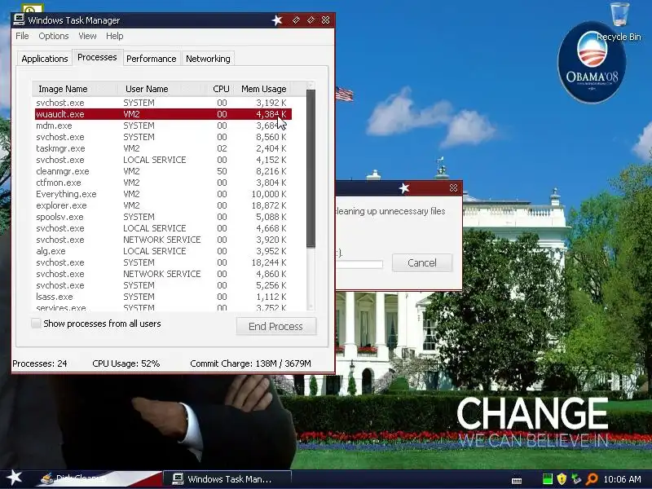Viewport: 652px width, 489px height.
Task: Select svchost.exe row using 4,860 K memory
Action: click(163, 274)
